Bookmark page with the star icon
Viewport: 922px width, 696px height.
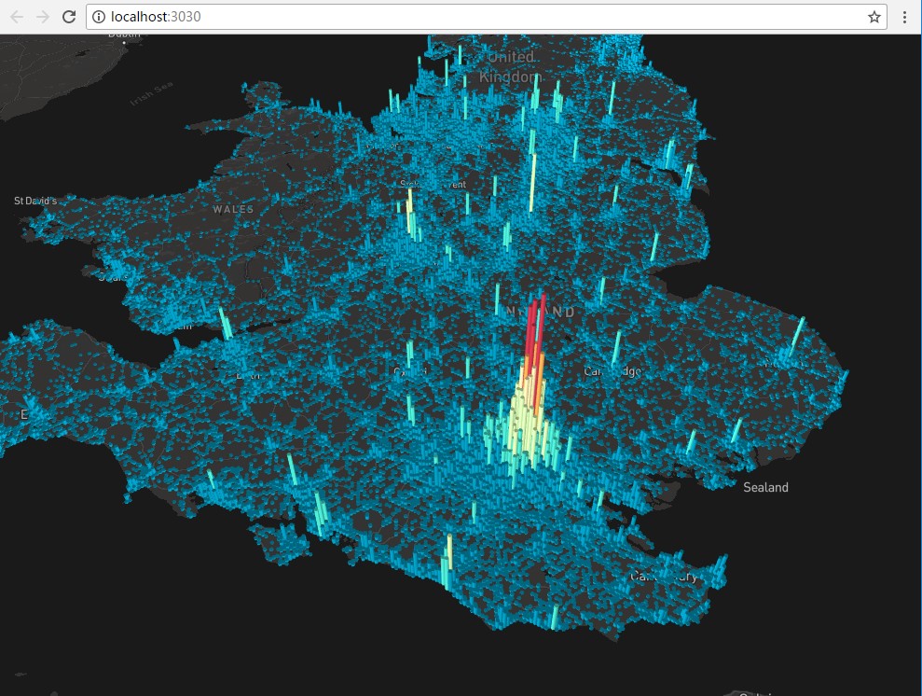point(874,17)
